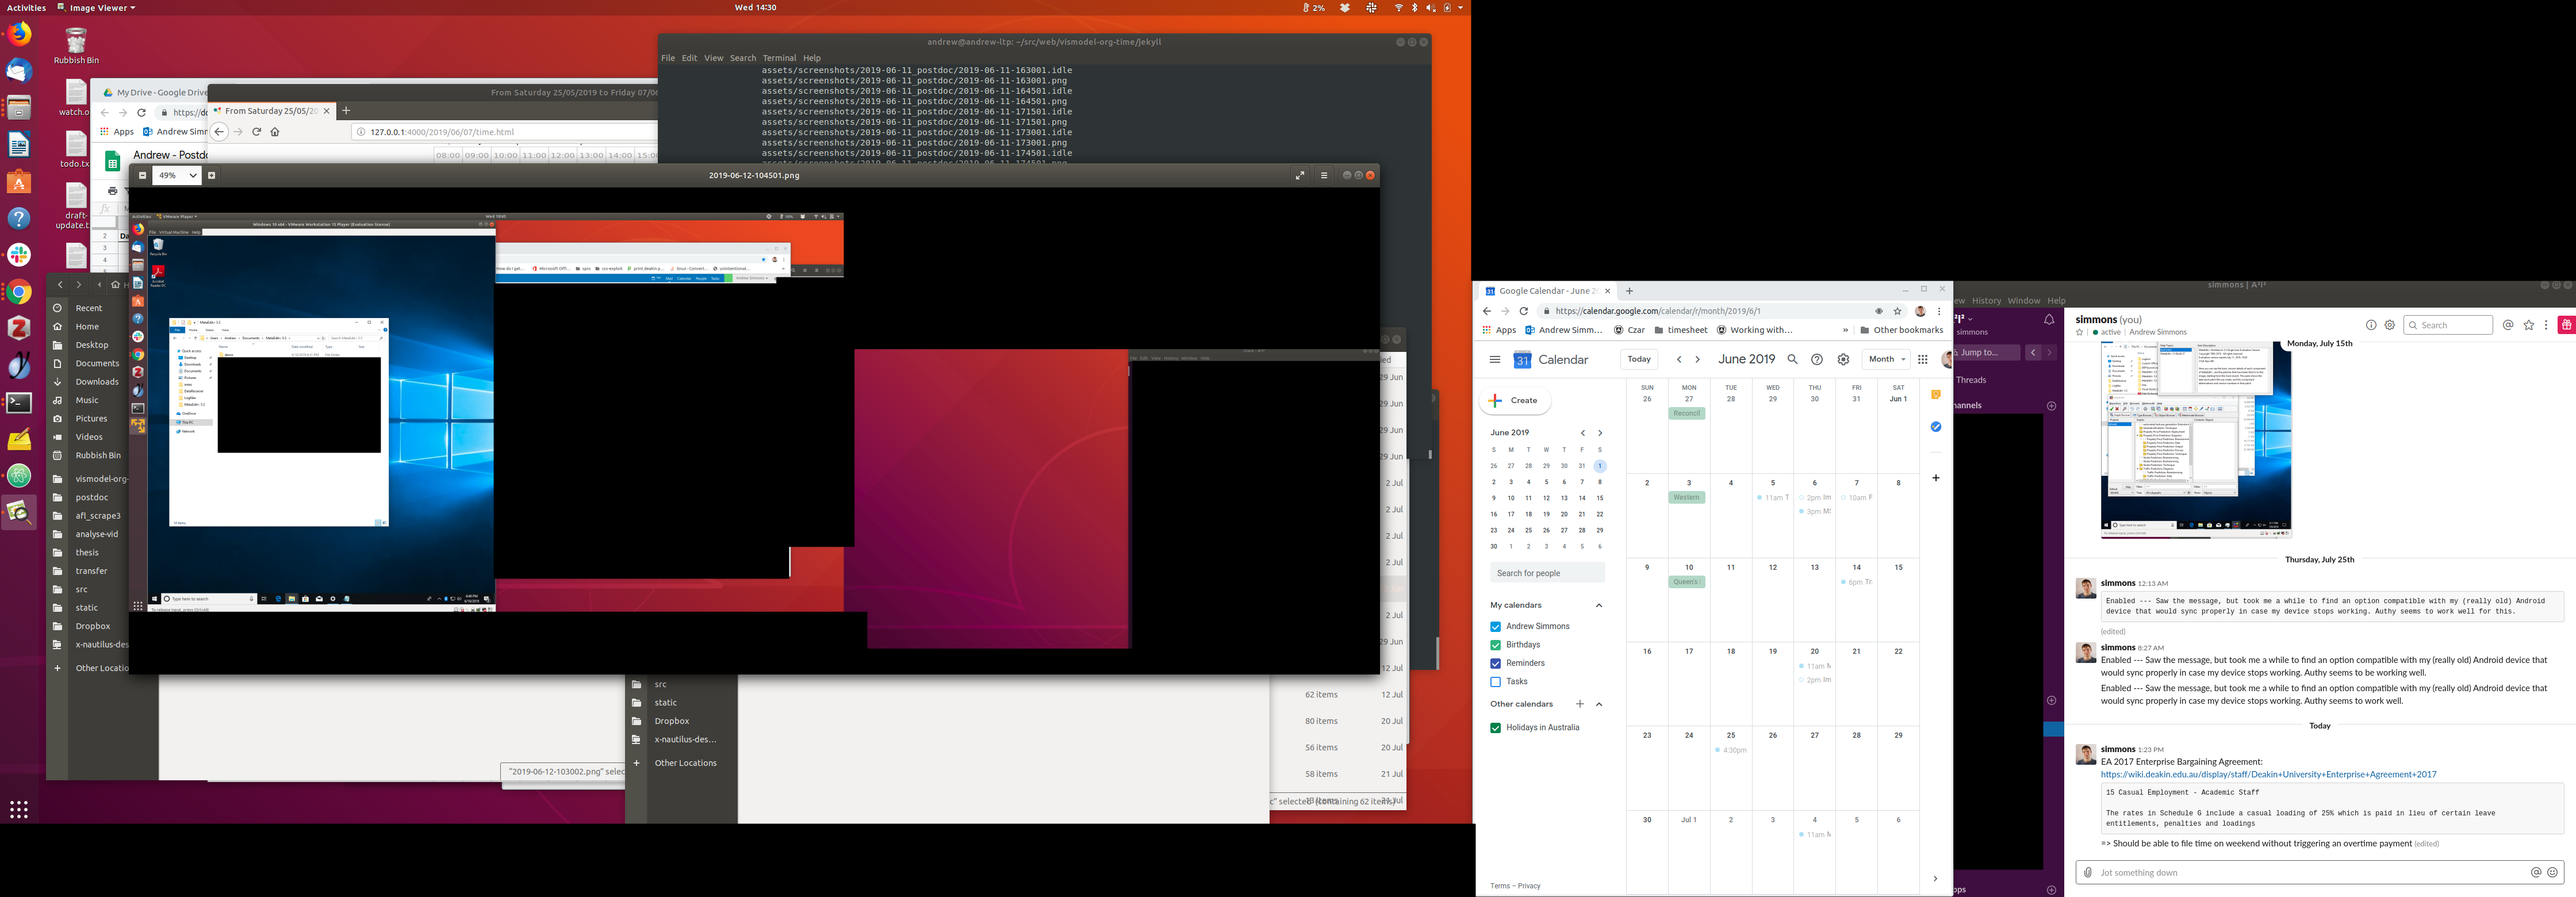The image size is (2576, 897).
Task: Launch Firefox from the Ubuntu dock
Action: (19, 35)
